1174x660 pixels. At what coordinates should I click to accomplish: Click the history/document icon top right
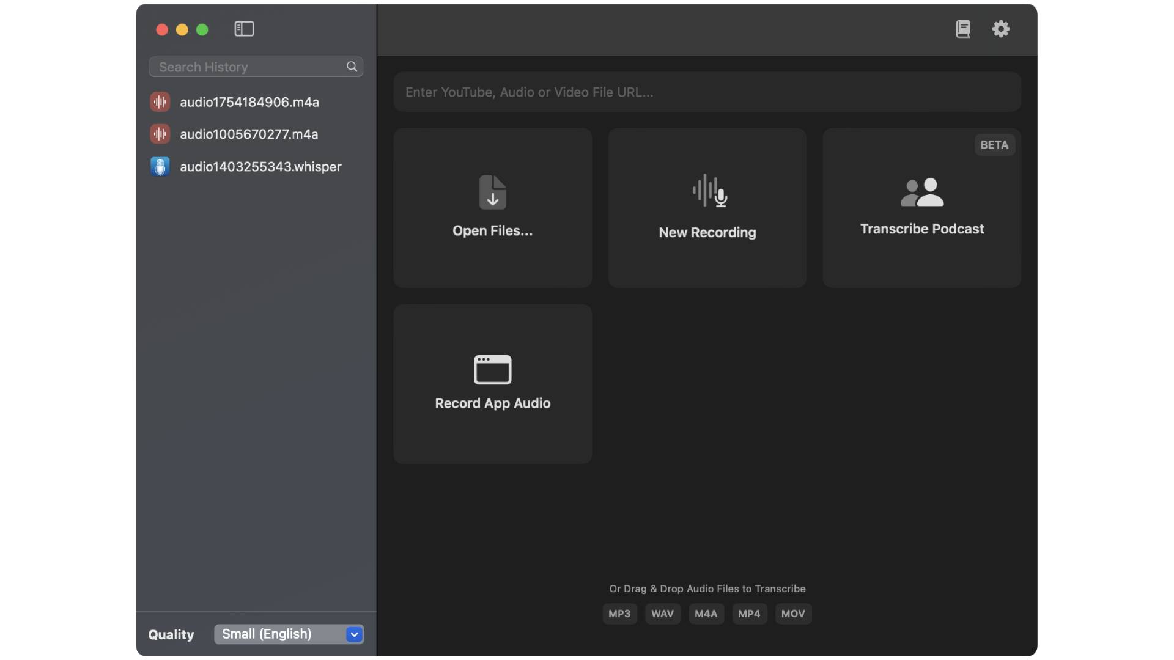tap(964, 29)
